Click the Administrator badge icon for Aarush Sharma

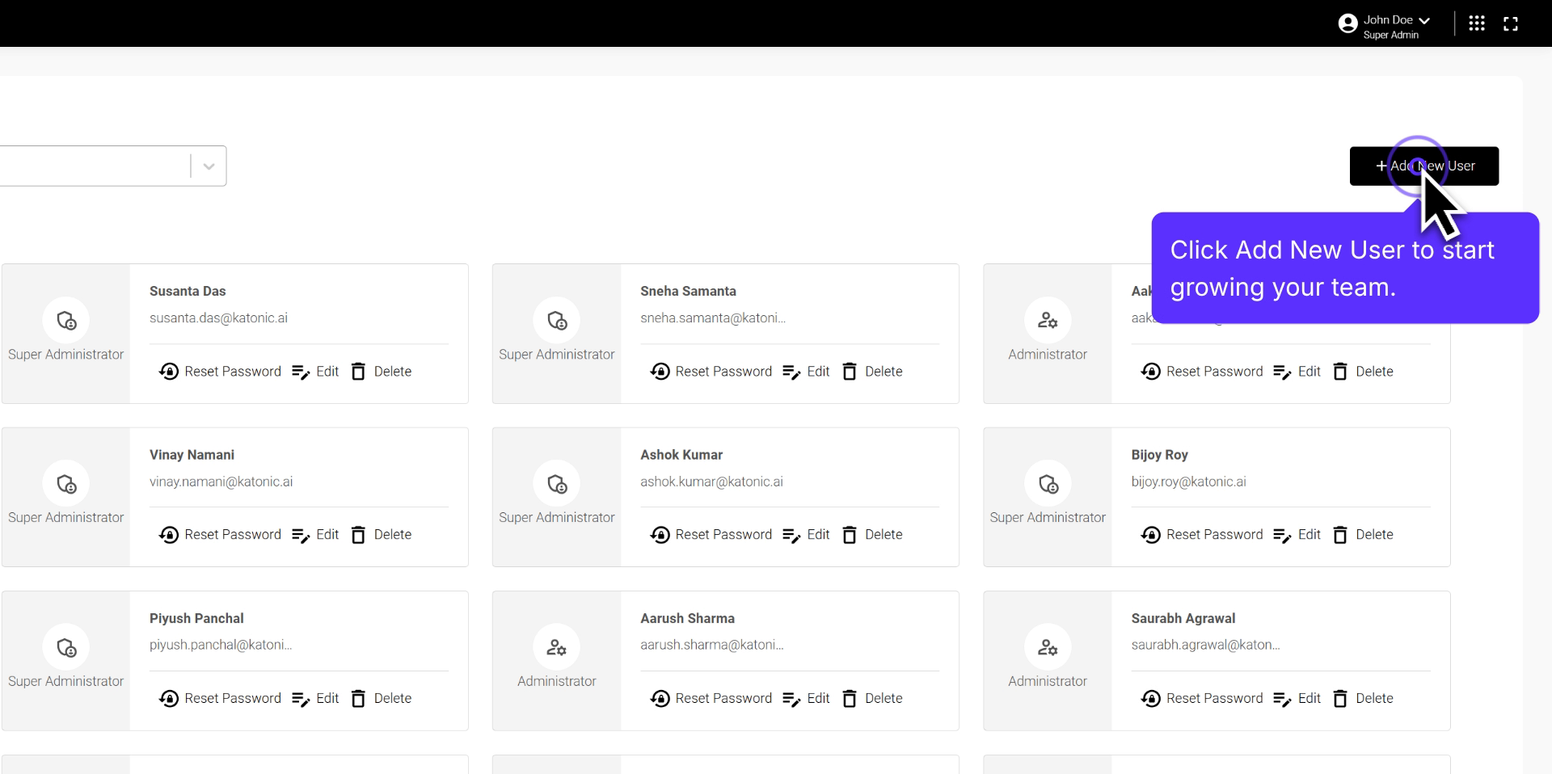(x=556, y=646)
